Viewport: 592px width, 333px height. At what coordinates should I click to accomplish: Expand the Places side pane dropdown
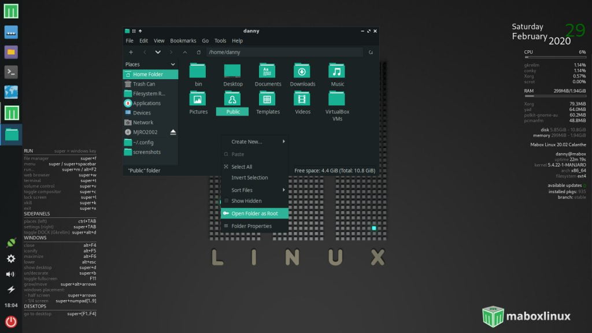[172, 64]
